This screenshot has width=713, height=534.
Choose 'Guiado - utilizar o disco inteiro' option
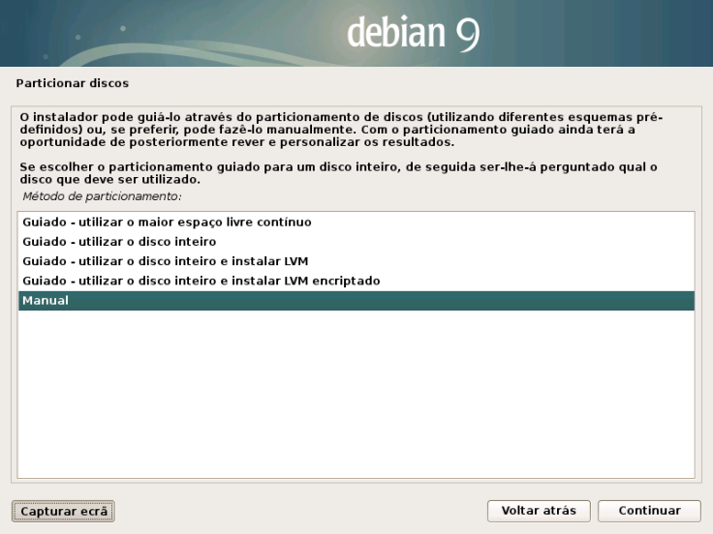coord(119,241)
